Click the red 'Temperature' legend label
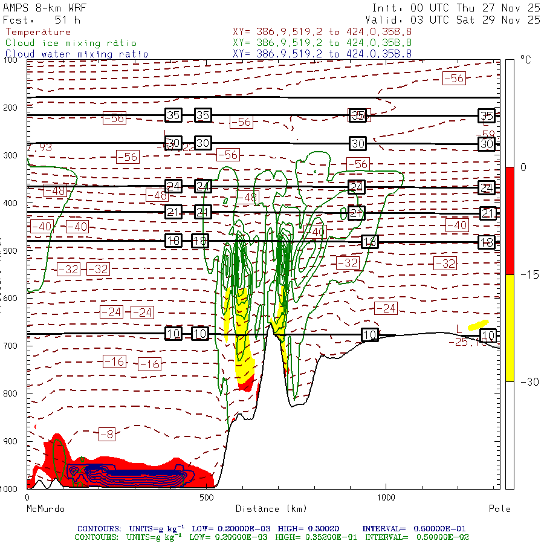The height and width of the screenshot is (544, 544). [38, 32]
